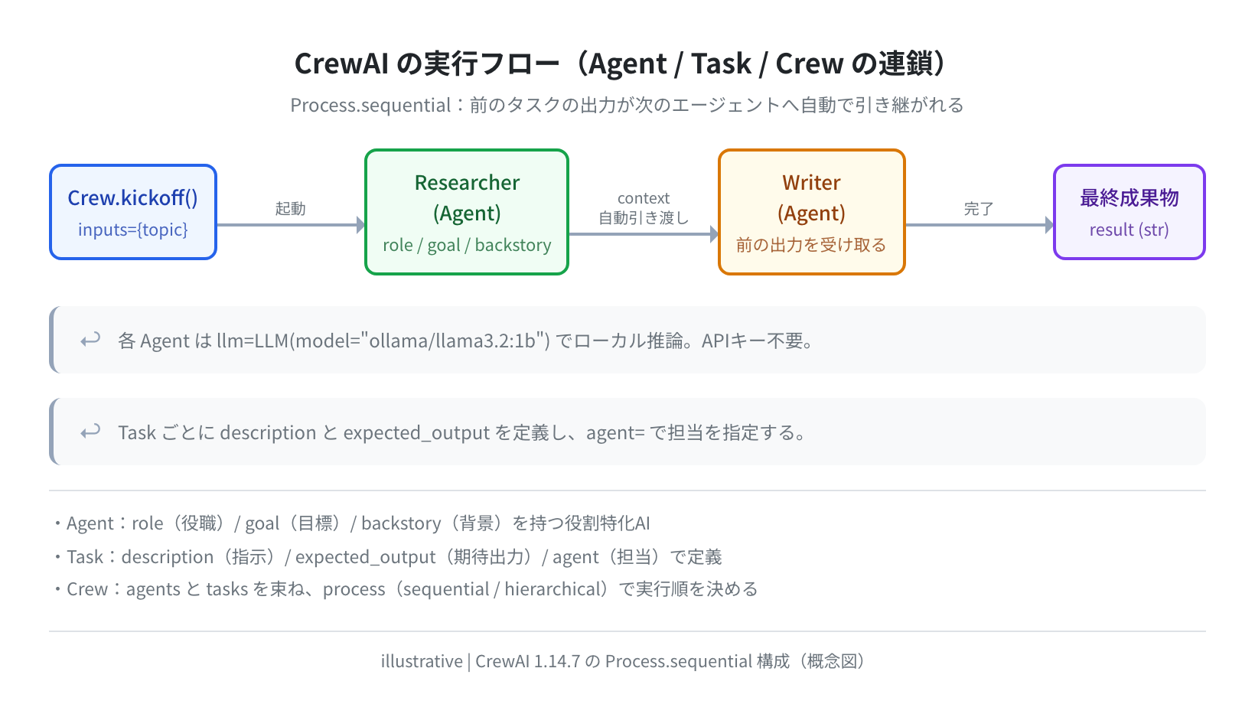Click the "完了" arrow label
The image size is (1255, 704).
point(979,208)
